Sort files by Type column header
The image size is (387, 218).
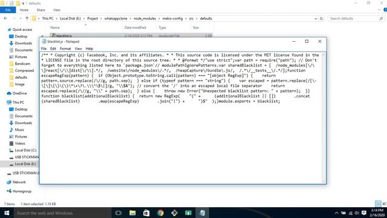(163, 27)
